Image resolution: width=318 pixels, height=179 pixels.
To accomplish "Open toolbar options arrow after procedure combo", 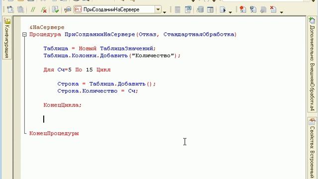I will 164,12.
